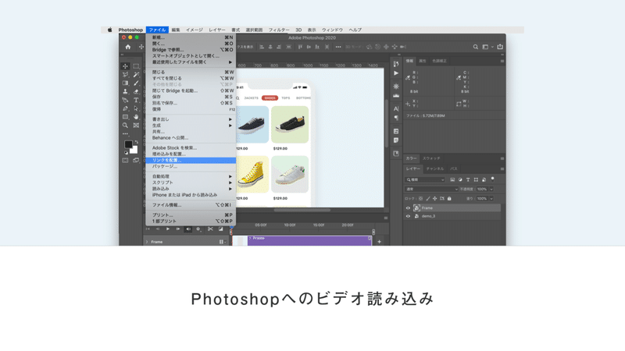
Task: Choose Adobe Stock を検索 menu item
Action: coord(191,147)
